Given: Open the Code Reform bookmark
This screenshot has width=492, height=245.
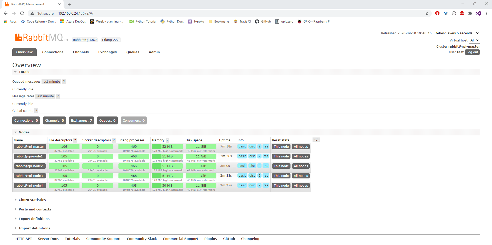Looking at the screenshot, I should pos(38,22).
